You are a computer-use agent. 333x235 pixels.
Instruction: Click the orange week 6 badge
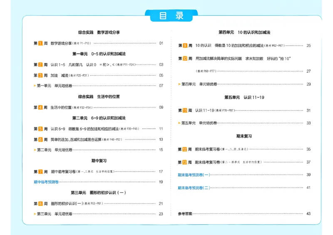point(40,140)
